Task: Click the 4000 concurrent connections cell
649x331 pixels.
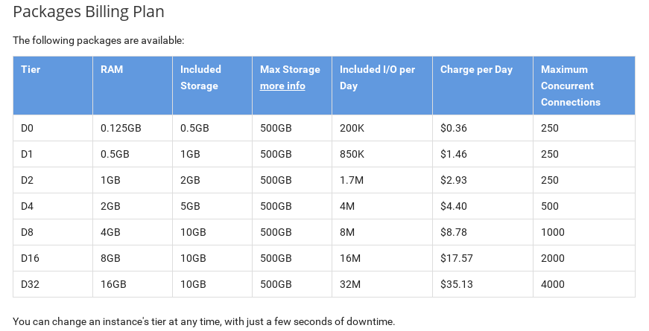Action: click(x=553, y=284)
